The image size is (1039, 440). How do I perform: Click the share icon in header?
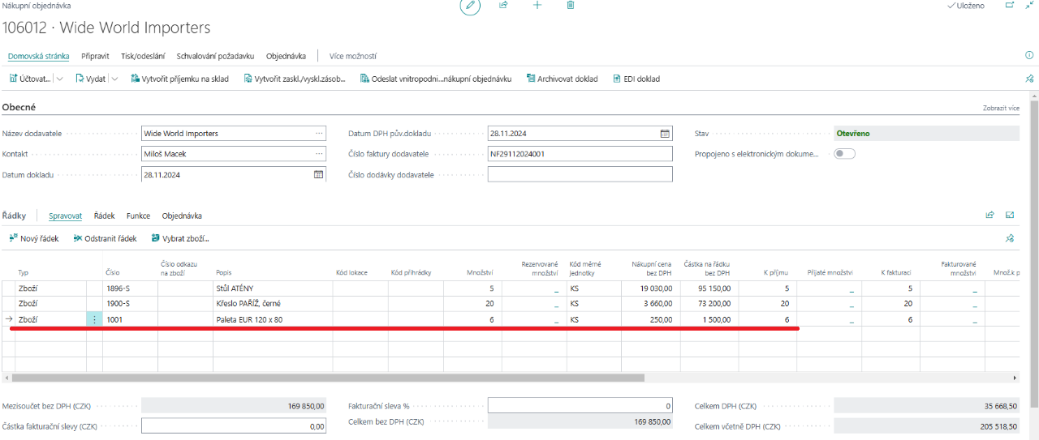[503, 6]
